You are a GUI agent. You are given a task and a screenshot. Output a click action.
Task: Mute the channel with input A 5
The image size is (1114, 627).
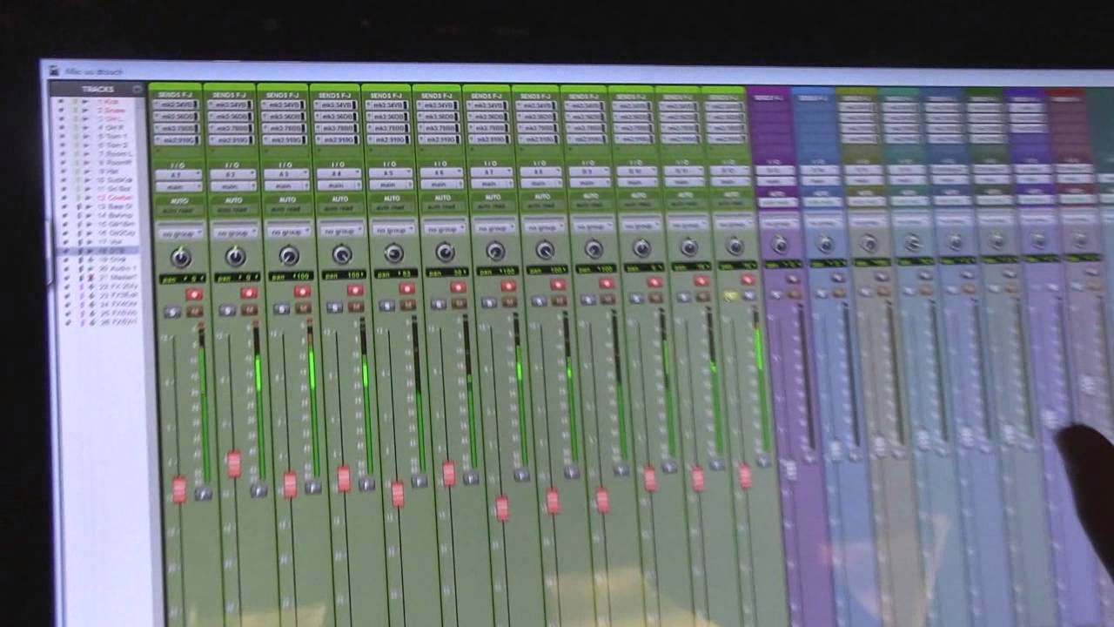coord(407,305)
